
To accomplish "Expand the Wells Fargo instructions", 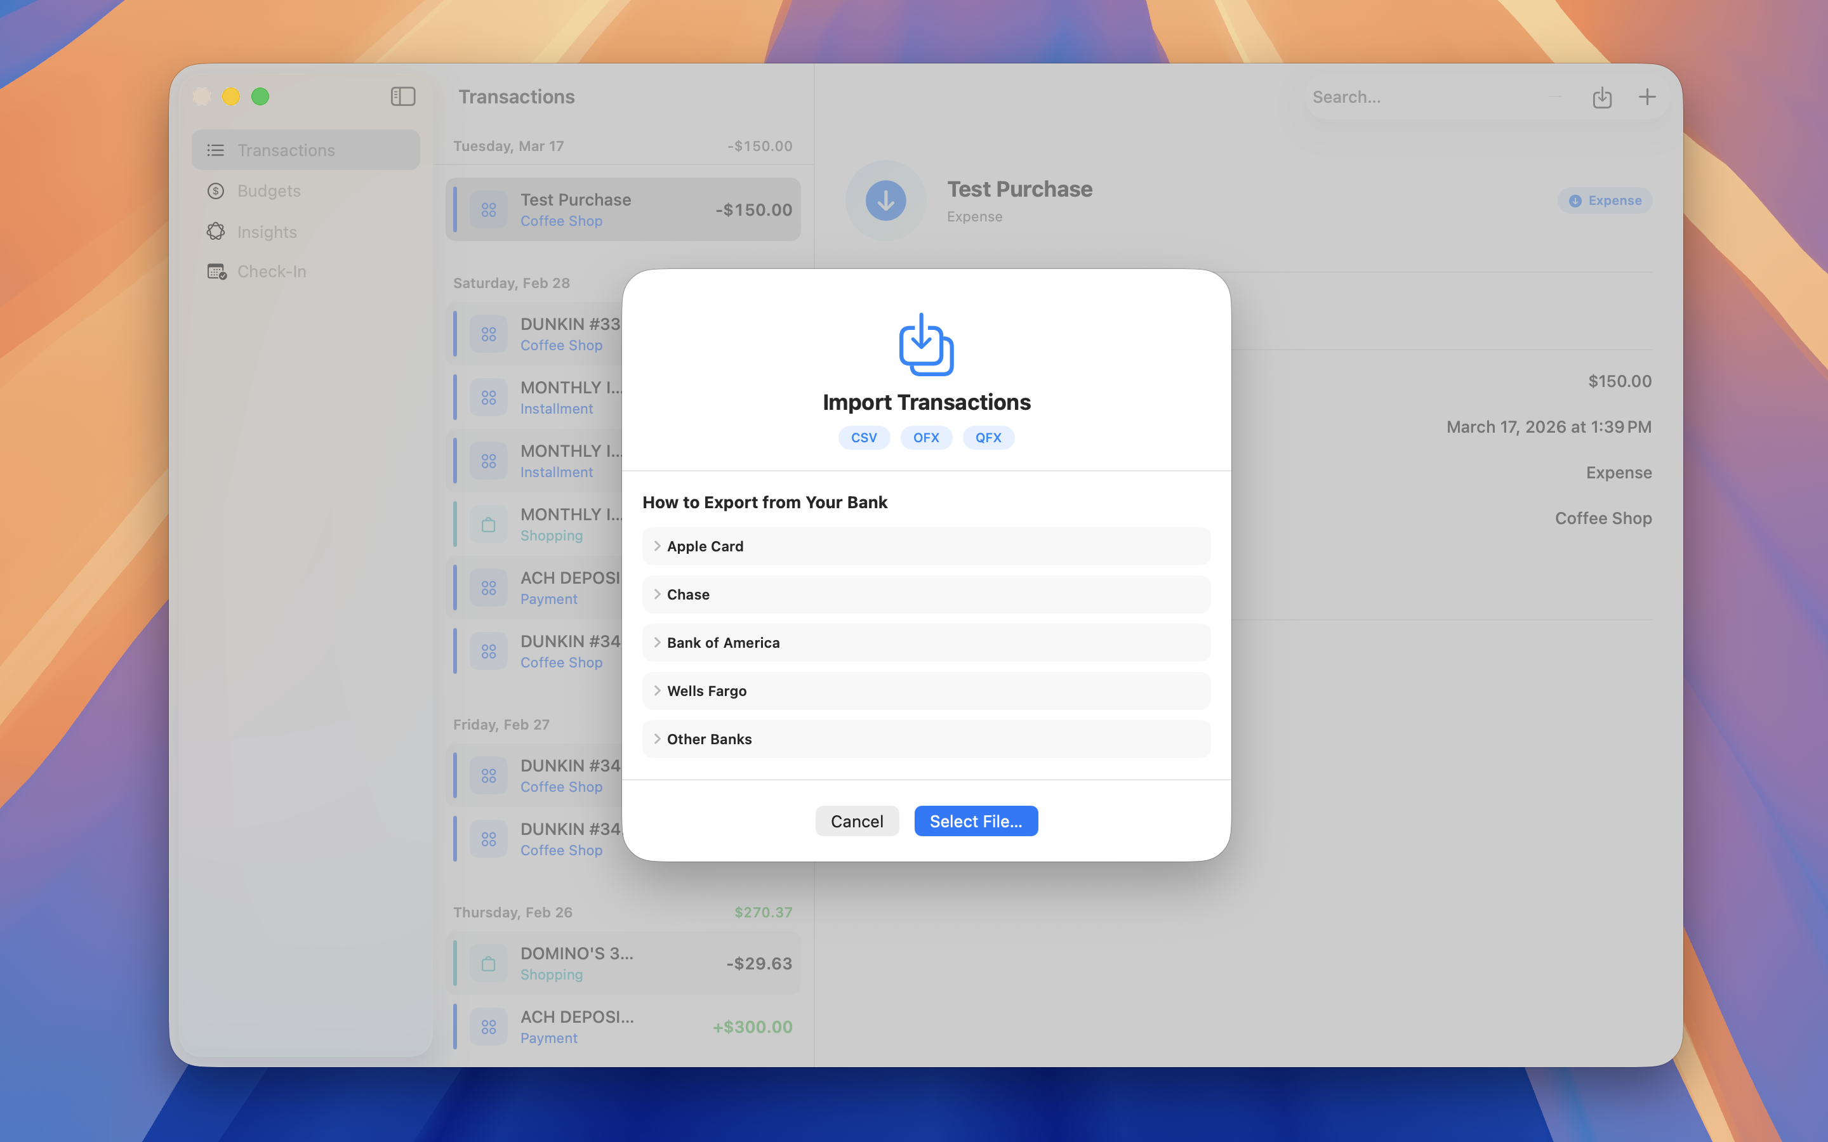I will click(x=926, y=691).
